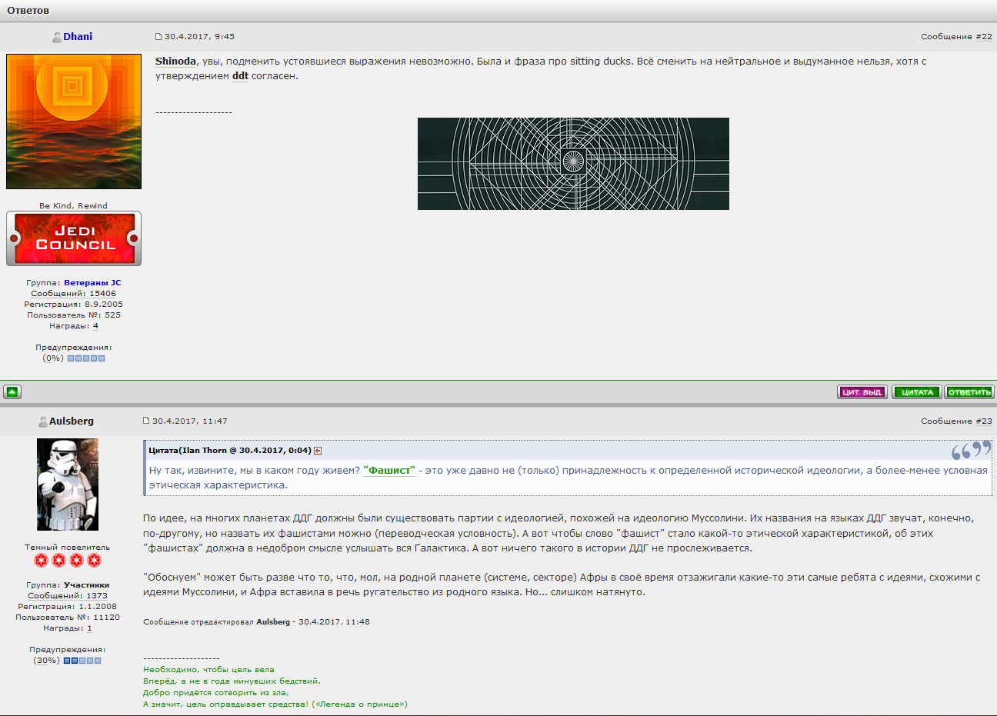Click the quotation marks icon in the quote
The image size is (997, 716).
click(971, 450)
